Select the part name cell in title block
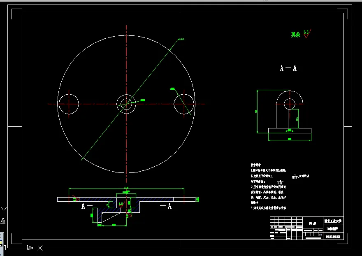 coord(313,223)
